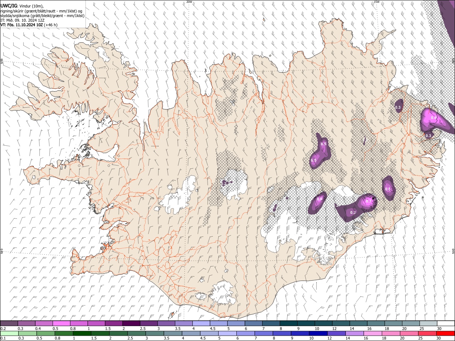The height and width of the screenshot is (341, 455).
Task: Pick lower legend violet swatch starting at 12
Action: click(x=336, y=334)
